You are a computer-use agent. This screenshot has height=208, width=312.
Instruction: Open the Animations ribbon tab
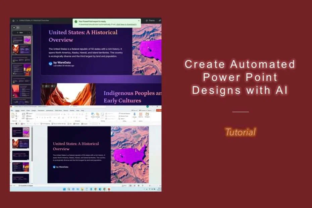click(49, 111)
